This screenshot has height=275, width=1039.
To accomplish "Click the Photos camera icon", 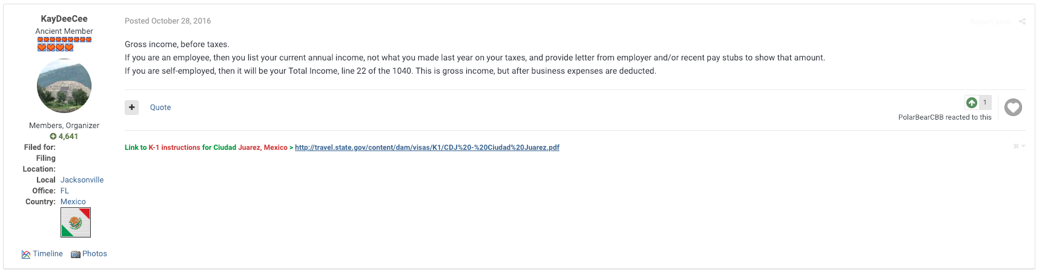I will (76, 254).
